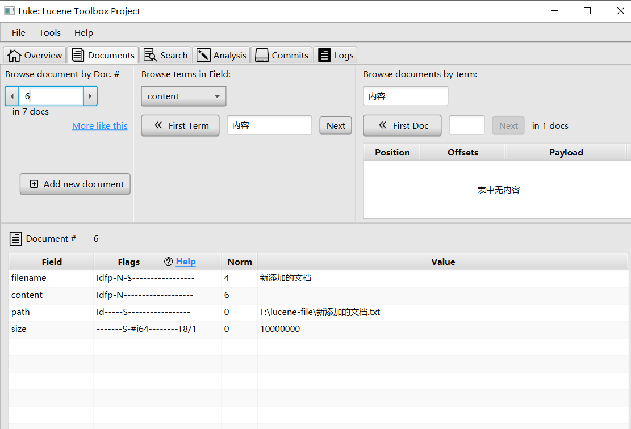Image resolution: width=631 pixels, height=429 pixels.
Task: Open the Analysis tab
Action: pos(221,55)
